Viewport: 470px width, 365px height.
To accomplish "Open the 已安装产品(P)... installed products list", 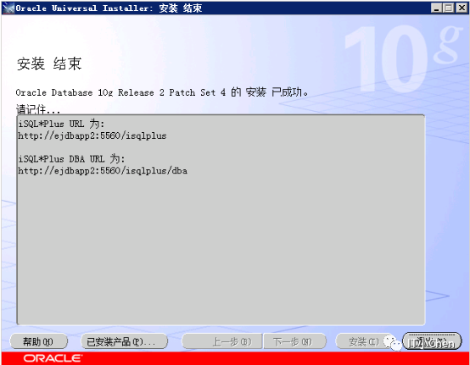I will (124, 341).
